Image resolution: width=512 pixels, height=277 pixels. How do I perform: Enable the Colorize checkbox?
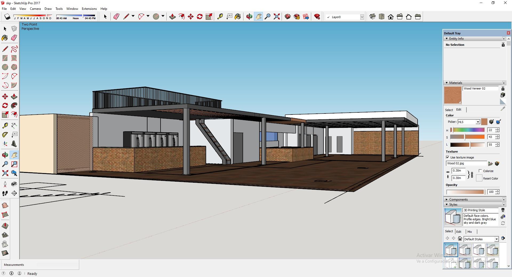click(480, 171)
